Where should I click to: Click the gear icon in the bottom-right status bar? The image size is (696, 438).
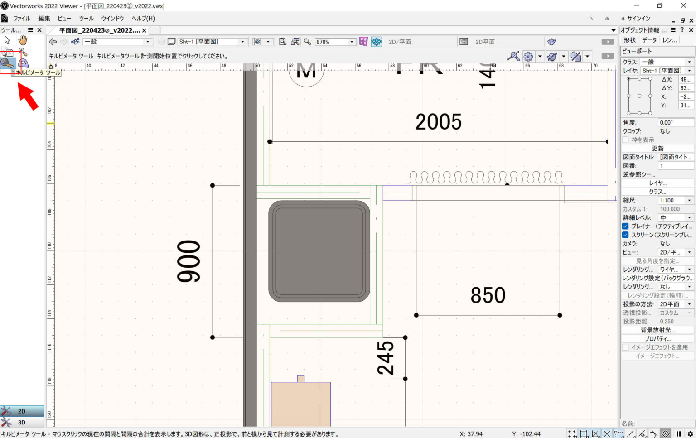pos(691,434)
